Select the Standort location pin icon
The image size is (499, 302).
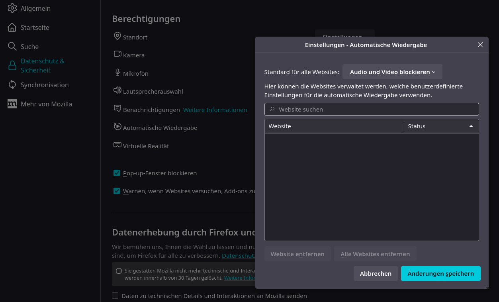coord(117,36)
